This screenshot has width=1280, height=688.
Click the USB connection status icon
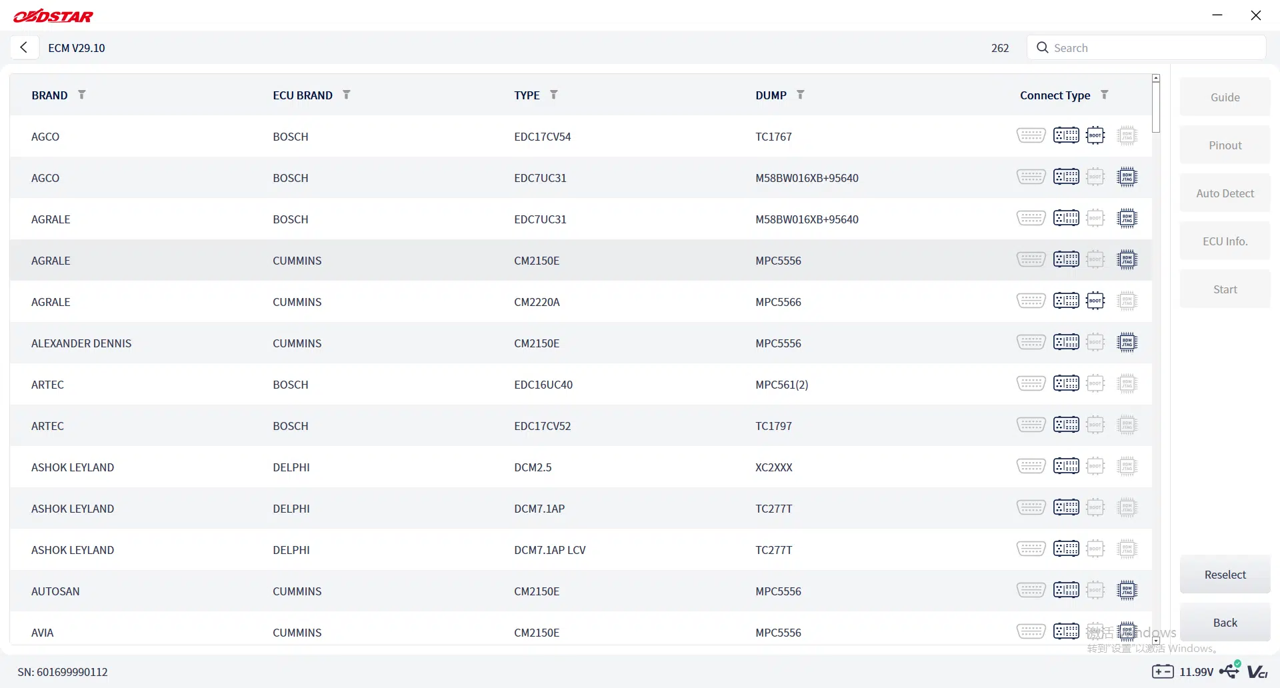pyautogui.click(x=1230, y=670)
